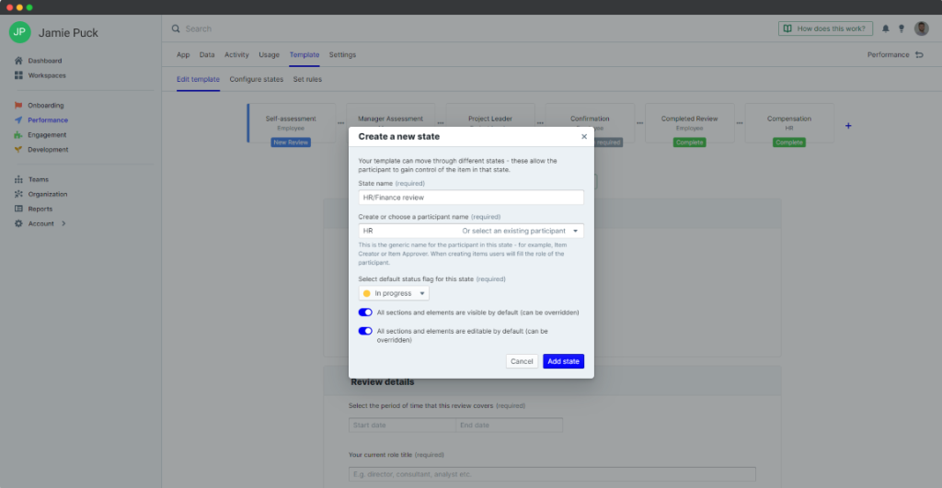Viewport: 942px width, 488px height.
Task: Select the Edit template subtab
Action: (199, 79)
